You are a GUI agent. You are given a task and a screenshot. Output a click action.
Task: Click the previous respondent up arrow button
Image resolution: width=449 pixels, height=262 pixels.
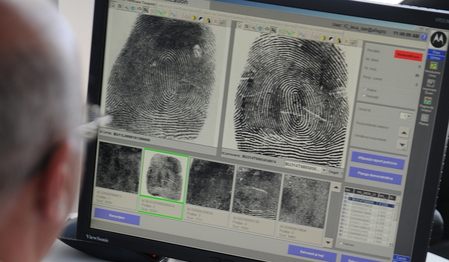point(404,132)
